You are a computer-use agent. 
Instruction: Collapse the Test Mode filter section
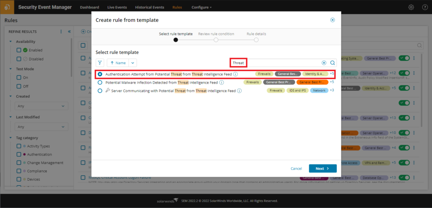[x=11, y=69]
